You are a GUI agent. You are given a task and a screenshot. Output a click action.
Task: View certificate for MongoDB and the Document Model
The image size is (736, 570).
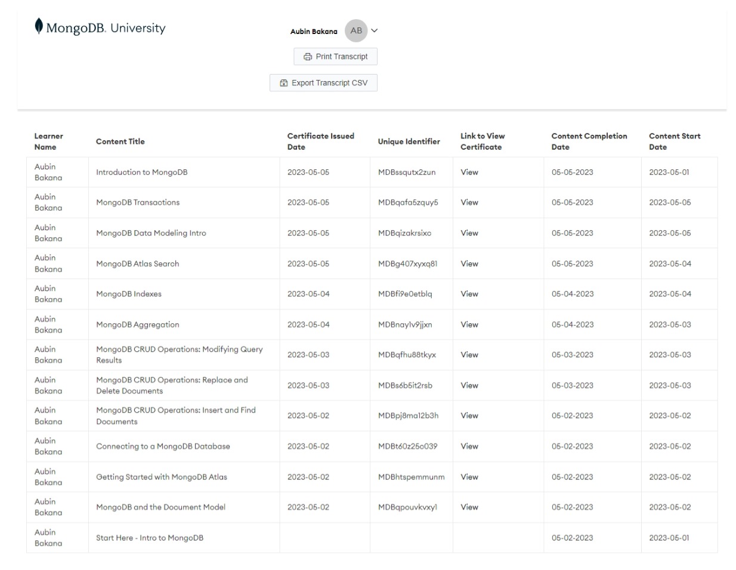[x=469, y=507]
